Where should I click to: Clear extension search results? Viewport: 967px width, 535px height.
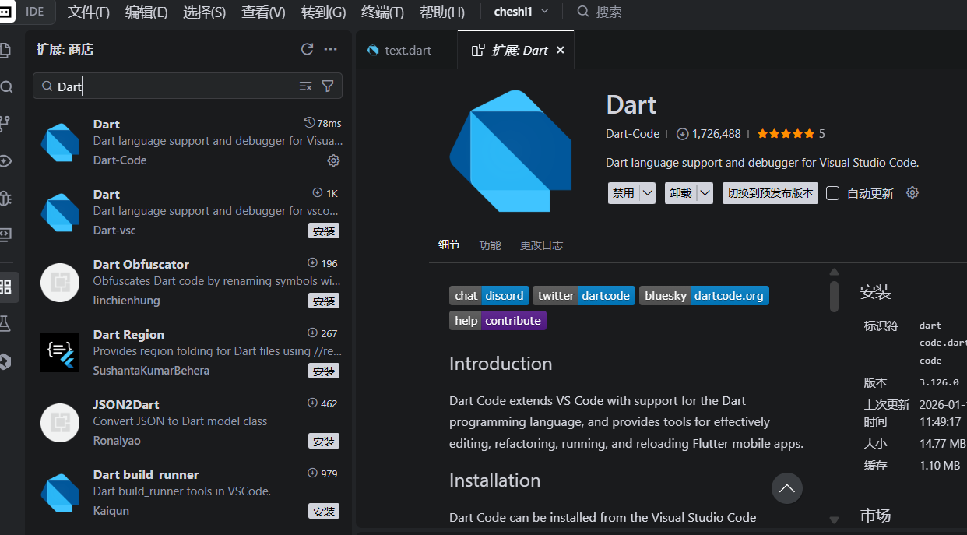click(305, 86)
